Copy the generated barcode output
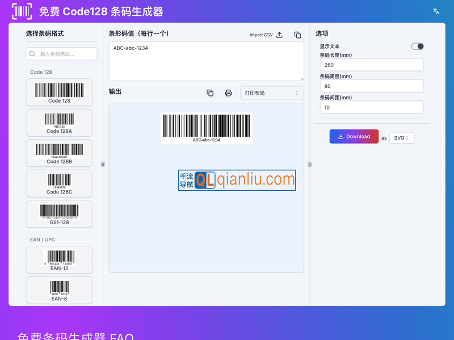Viewport: 454px width, 340px height. point(210,93)
